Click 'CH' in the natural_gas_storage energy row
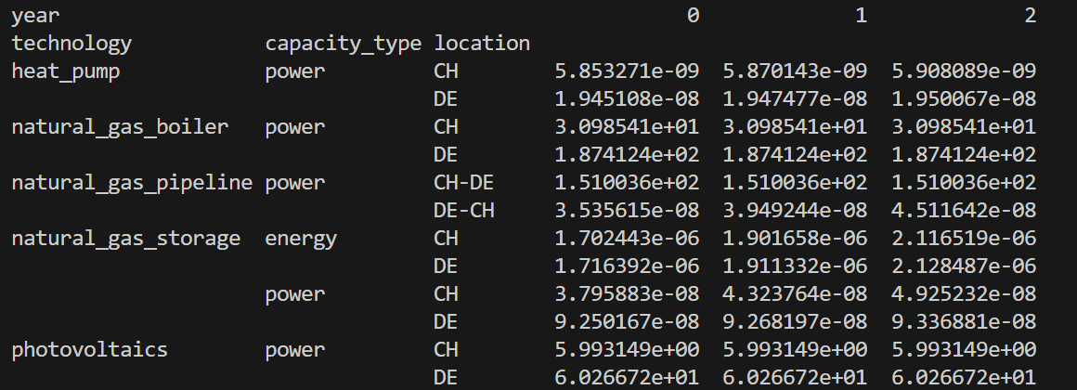This screenshot has width=1077, height=390. (x=446, y=239)
